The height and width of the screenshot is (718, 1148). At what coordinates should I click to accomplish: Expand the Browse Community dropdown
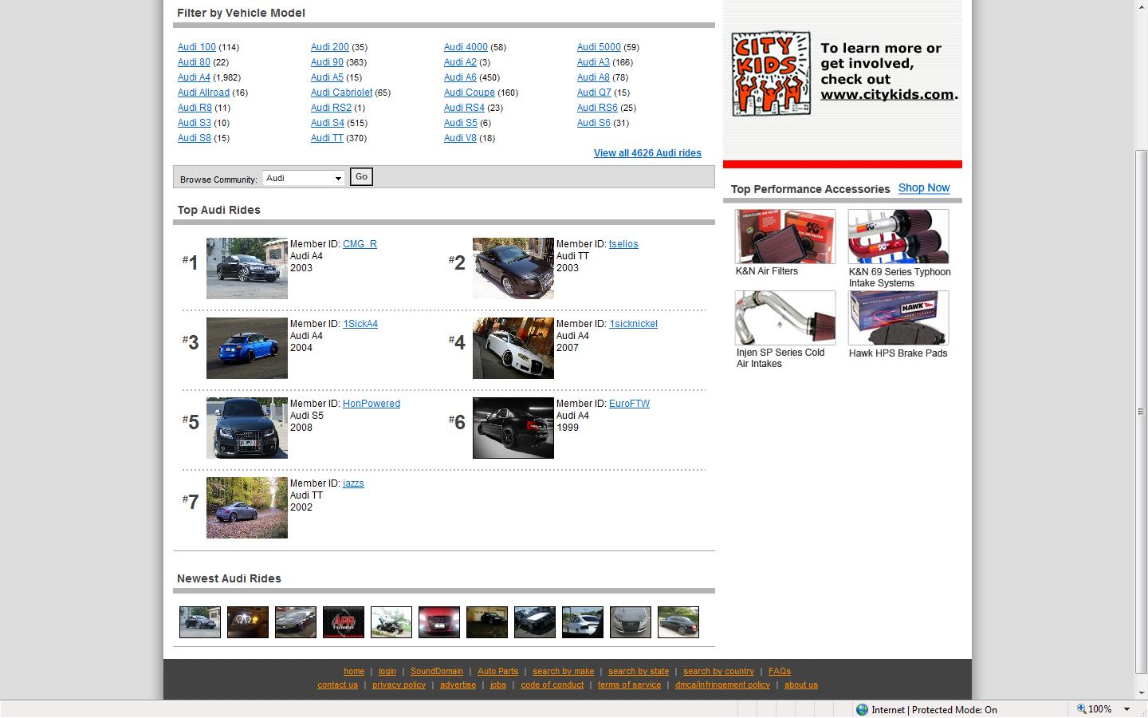coord(338,178)
